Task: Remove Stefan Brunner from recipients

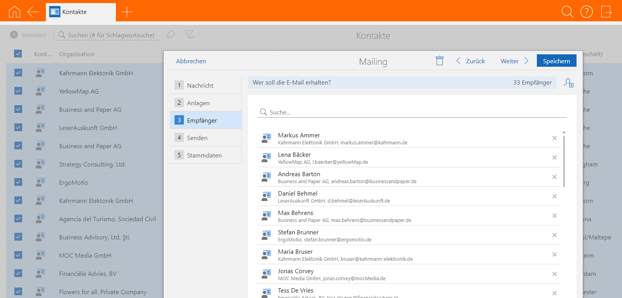Action: click(x=554, y=235)
